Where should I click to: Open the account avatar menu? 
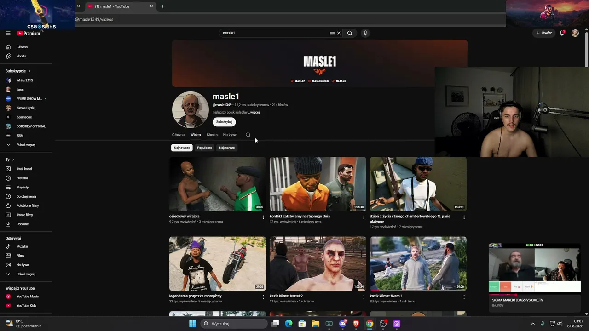(x=575, y=33)
